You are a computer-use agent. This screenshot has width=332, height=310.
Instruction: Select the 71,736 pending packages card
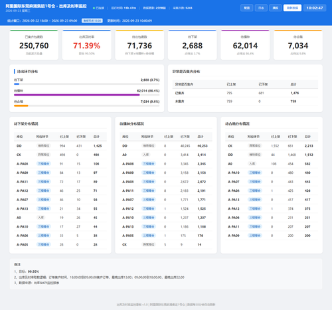point(139,45)
